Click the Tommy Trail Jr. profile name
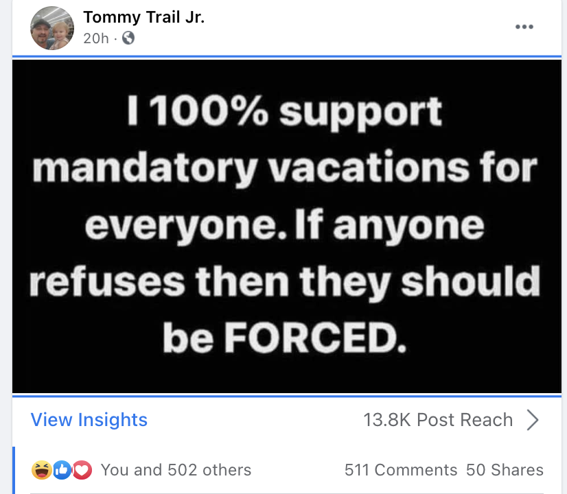This screenshot has height=494, width=567. tap(144, 18)
